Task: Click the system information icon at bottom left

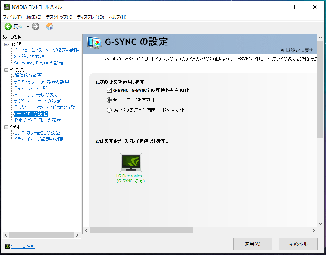Action: click(x=8, y=246)
